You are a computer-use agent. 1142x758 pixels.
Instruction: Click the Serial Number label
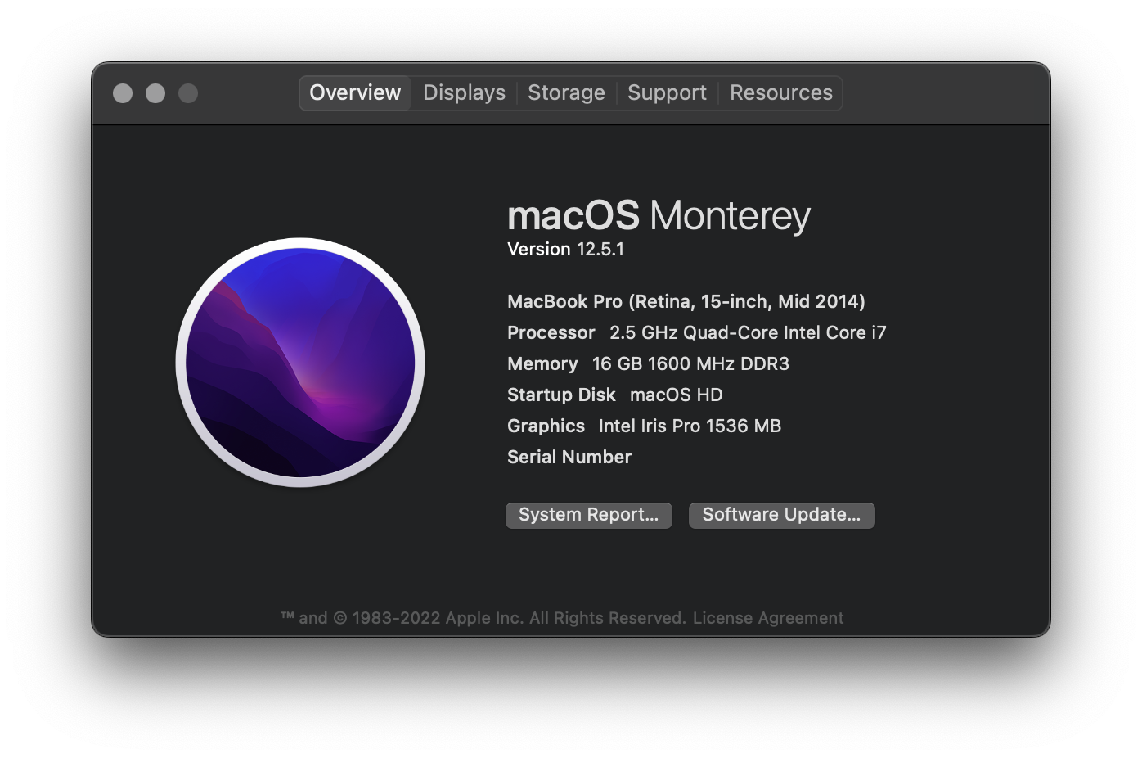[x=569, y=458]
